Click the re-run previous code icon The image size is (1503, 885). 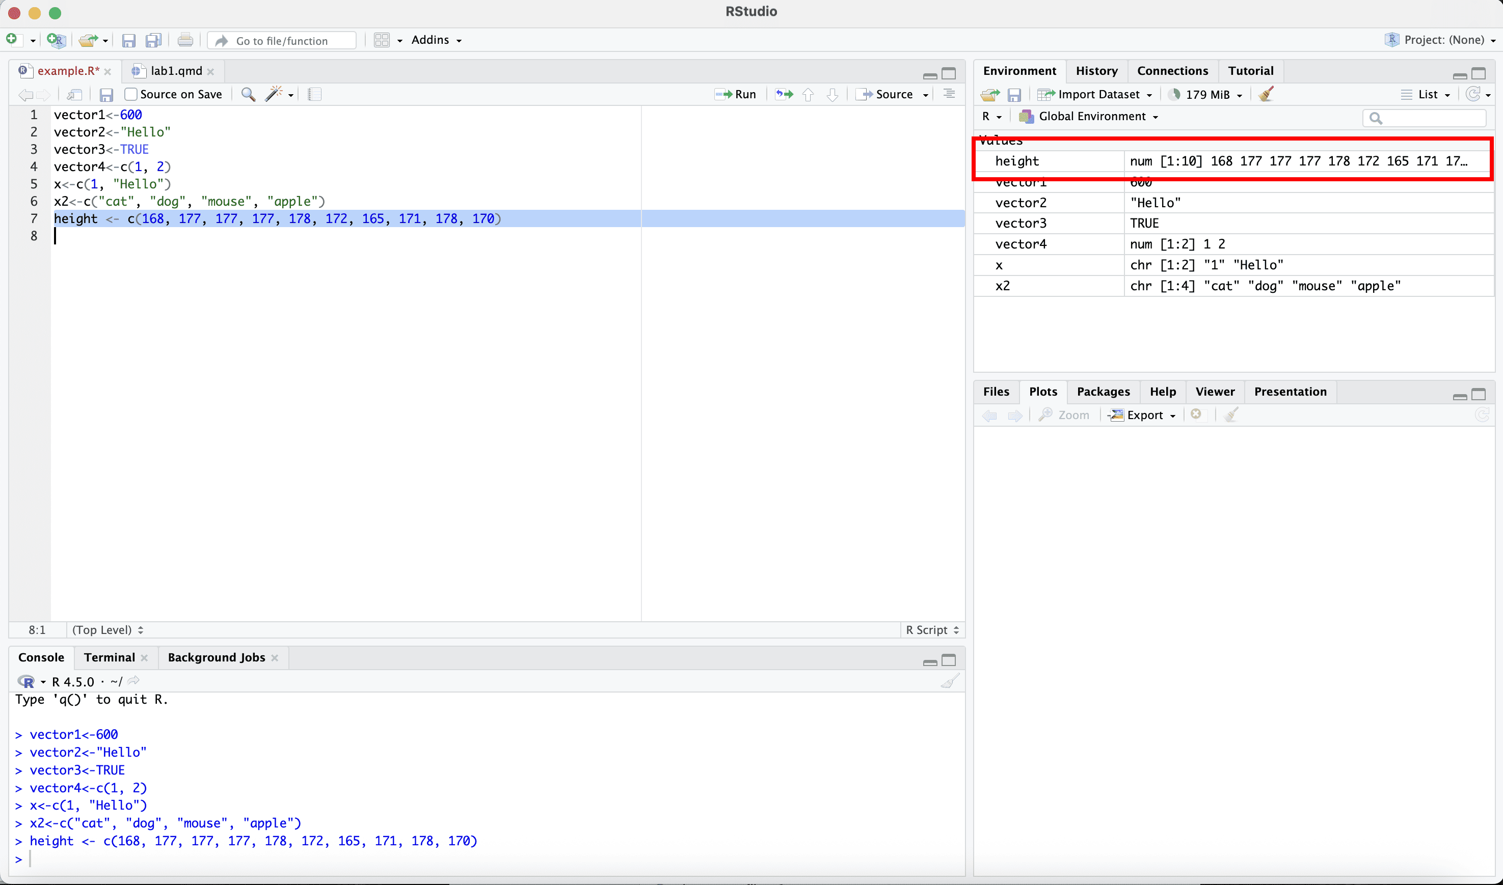point(784,94)
